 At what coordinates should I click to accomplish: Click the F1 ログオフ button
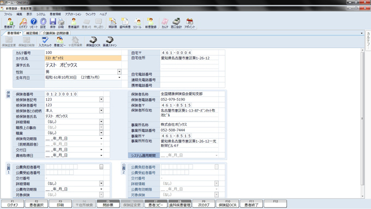pyautogui.click(x=13, y=204)
